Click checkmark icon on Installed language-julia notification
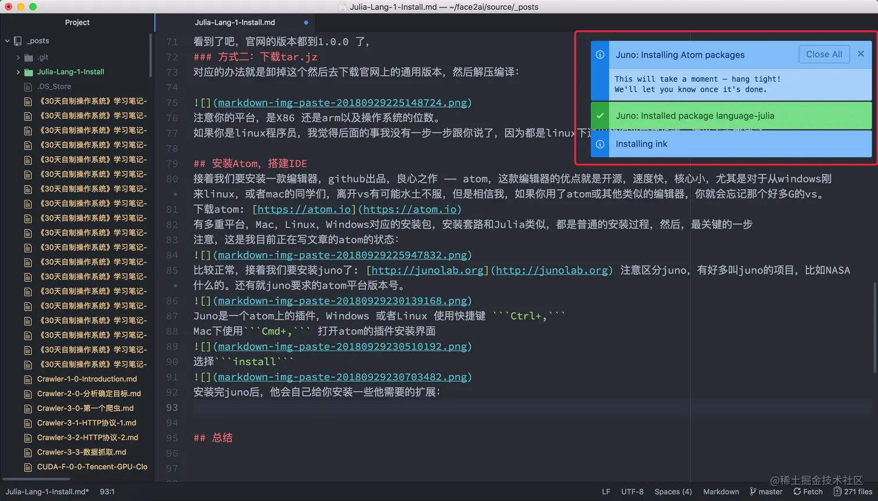 [600, 116]
